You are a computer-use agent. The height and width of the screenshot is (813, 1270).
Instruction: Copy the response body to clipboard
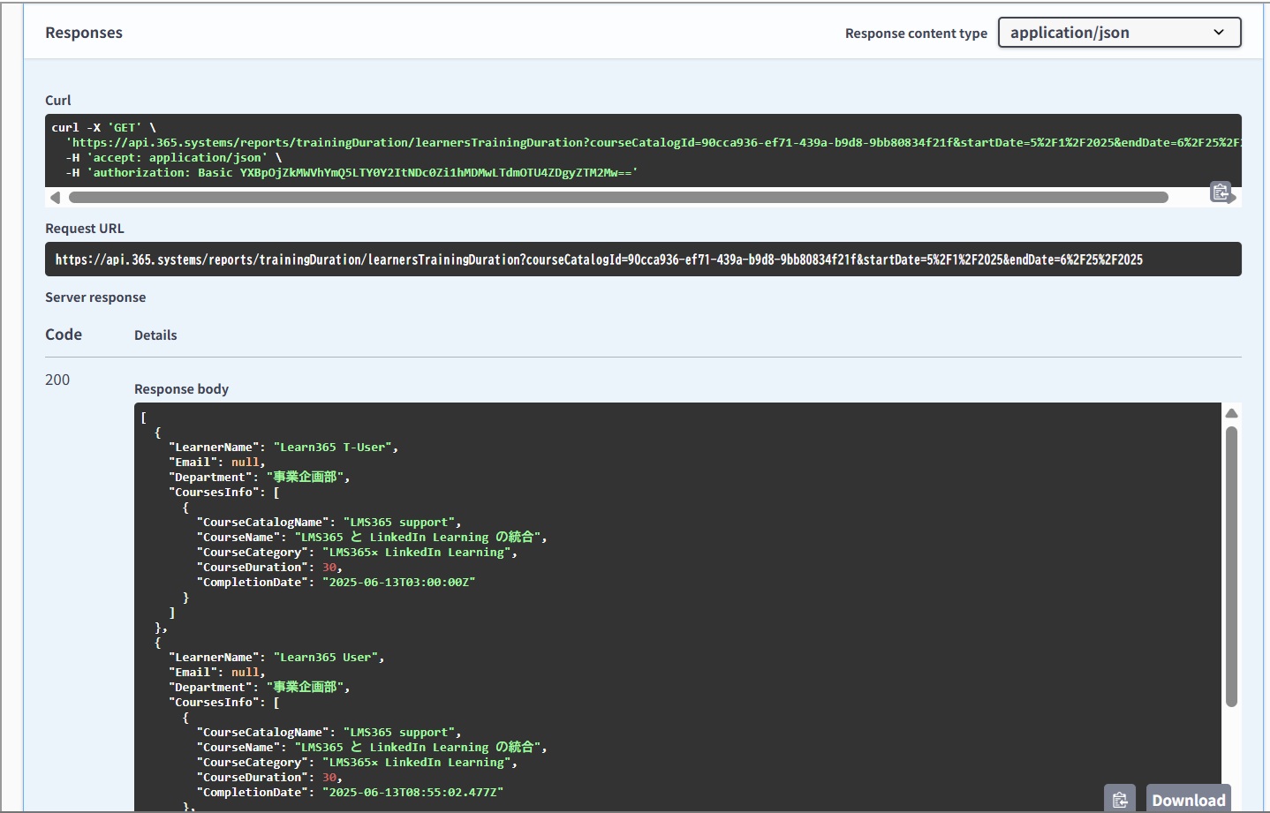[1120, 800]
